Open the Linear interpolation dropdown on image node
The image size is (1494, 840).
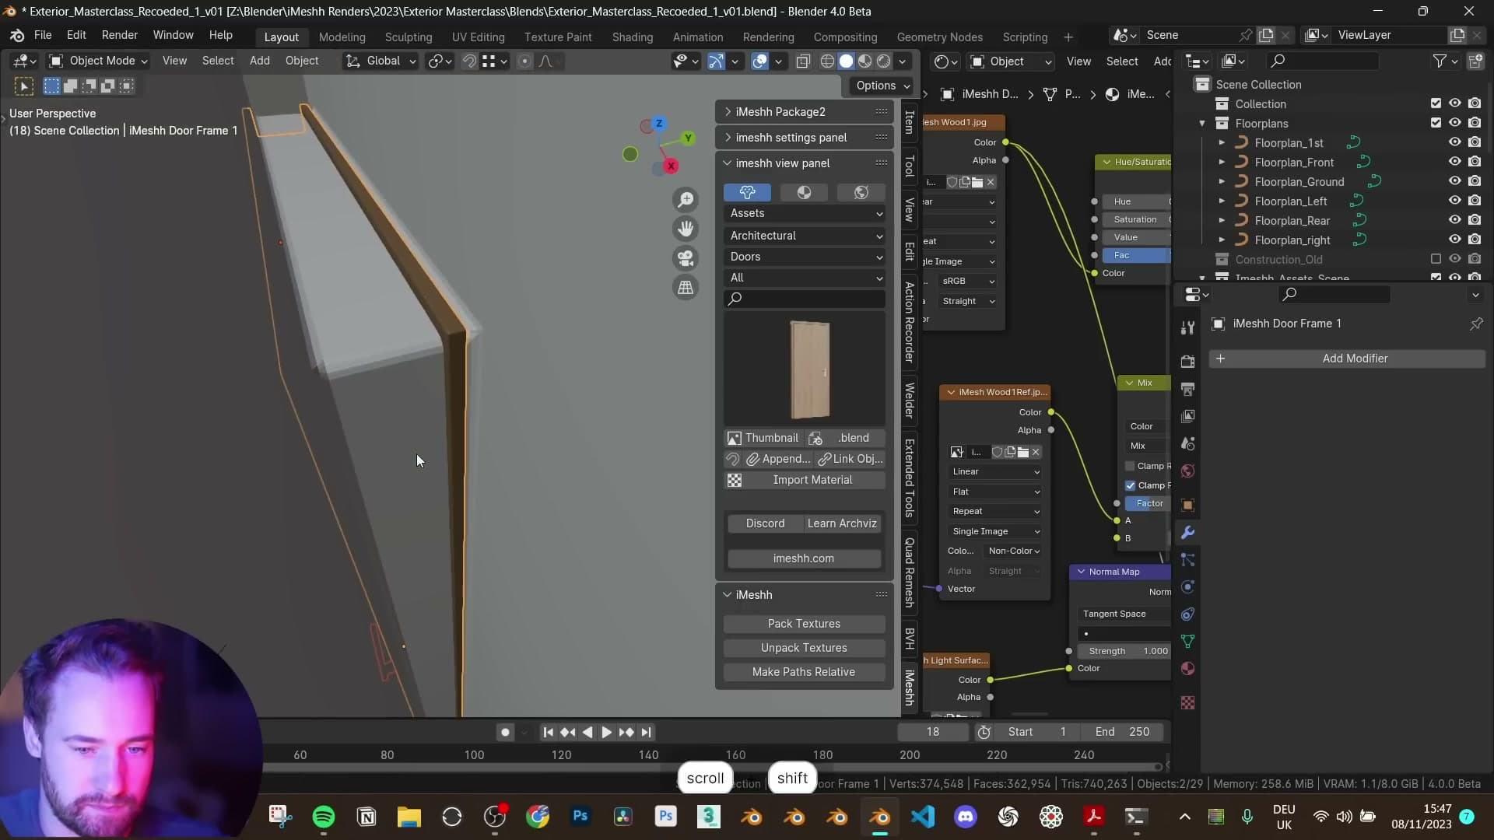(995, 471)
